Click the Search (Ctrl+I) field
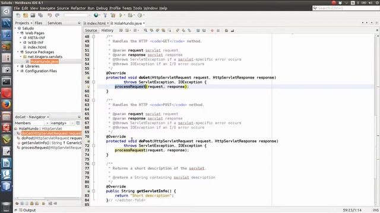 point(346,8)
